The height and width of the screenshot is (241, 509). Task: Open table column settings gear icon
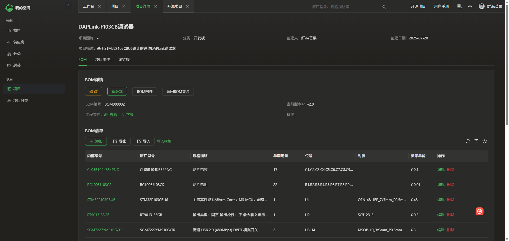tap(485, 141)
